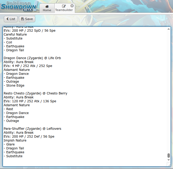Screen dimensions: 173x169
Task: Close the Teambuilder tab
Action: (72, 6)
